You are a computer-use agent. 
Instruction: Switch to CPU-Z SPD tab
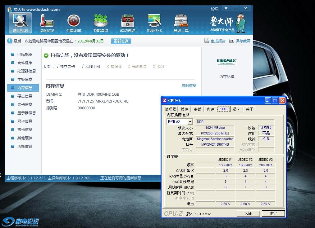[224, 109]
